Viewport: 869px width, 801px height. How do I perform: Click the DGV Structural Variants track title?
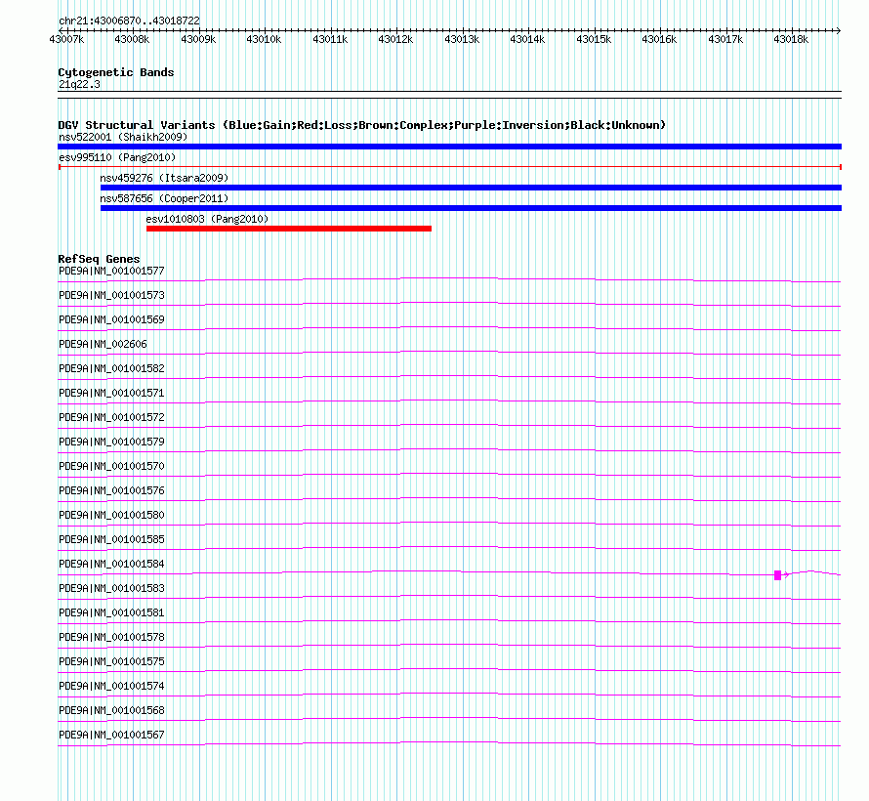click(361, 125)
